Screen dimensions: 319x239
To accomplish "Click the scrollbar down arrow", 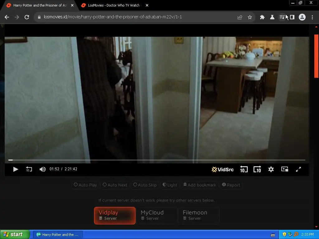I will 316,227.
